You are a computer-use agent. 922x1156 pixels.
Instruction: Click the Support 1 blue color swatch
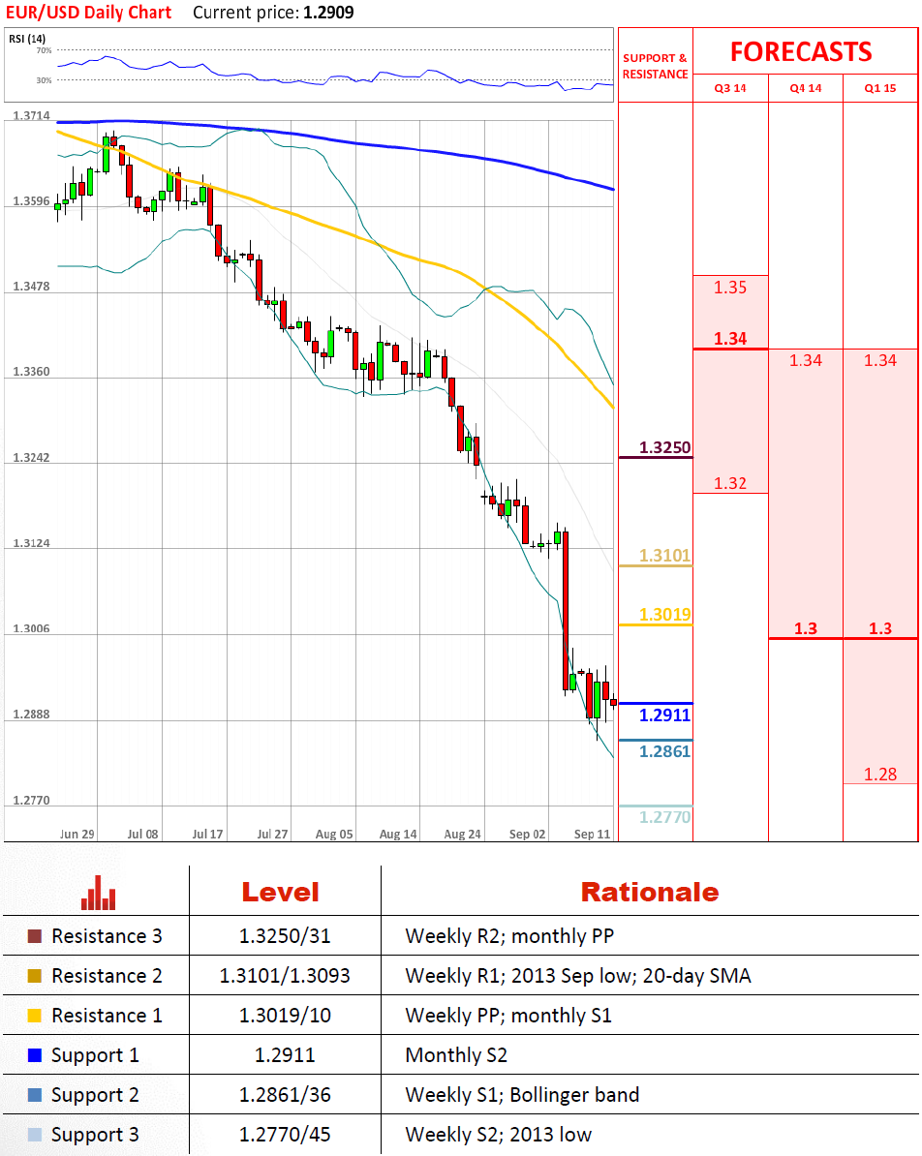[x=35, y=1055]
